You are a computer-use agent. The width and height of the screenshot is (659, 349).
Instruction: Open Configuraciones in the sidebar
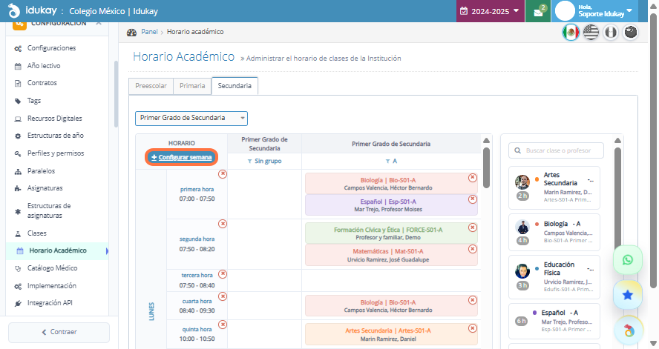[x=51, y=48]
